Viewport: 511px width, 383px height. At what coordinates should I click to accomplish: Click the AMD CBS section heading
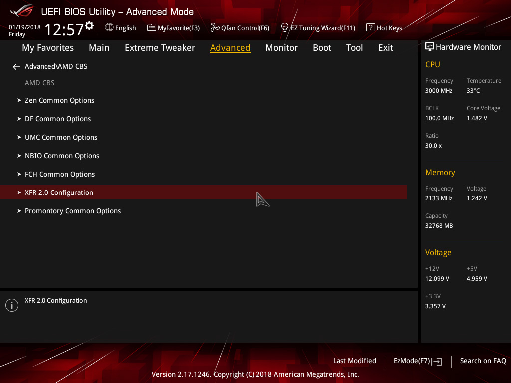[40, 83]
